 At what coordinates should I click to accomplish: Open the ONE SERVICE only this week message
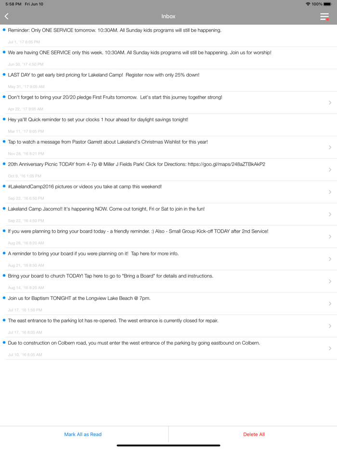pos(140,52)
